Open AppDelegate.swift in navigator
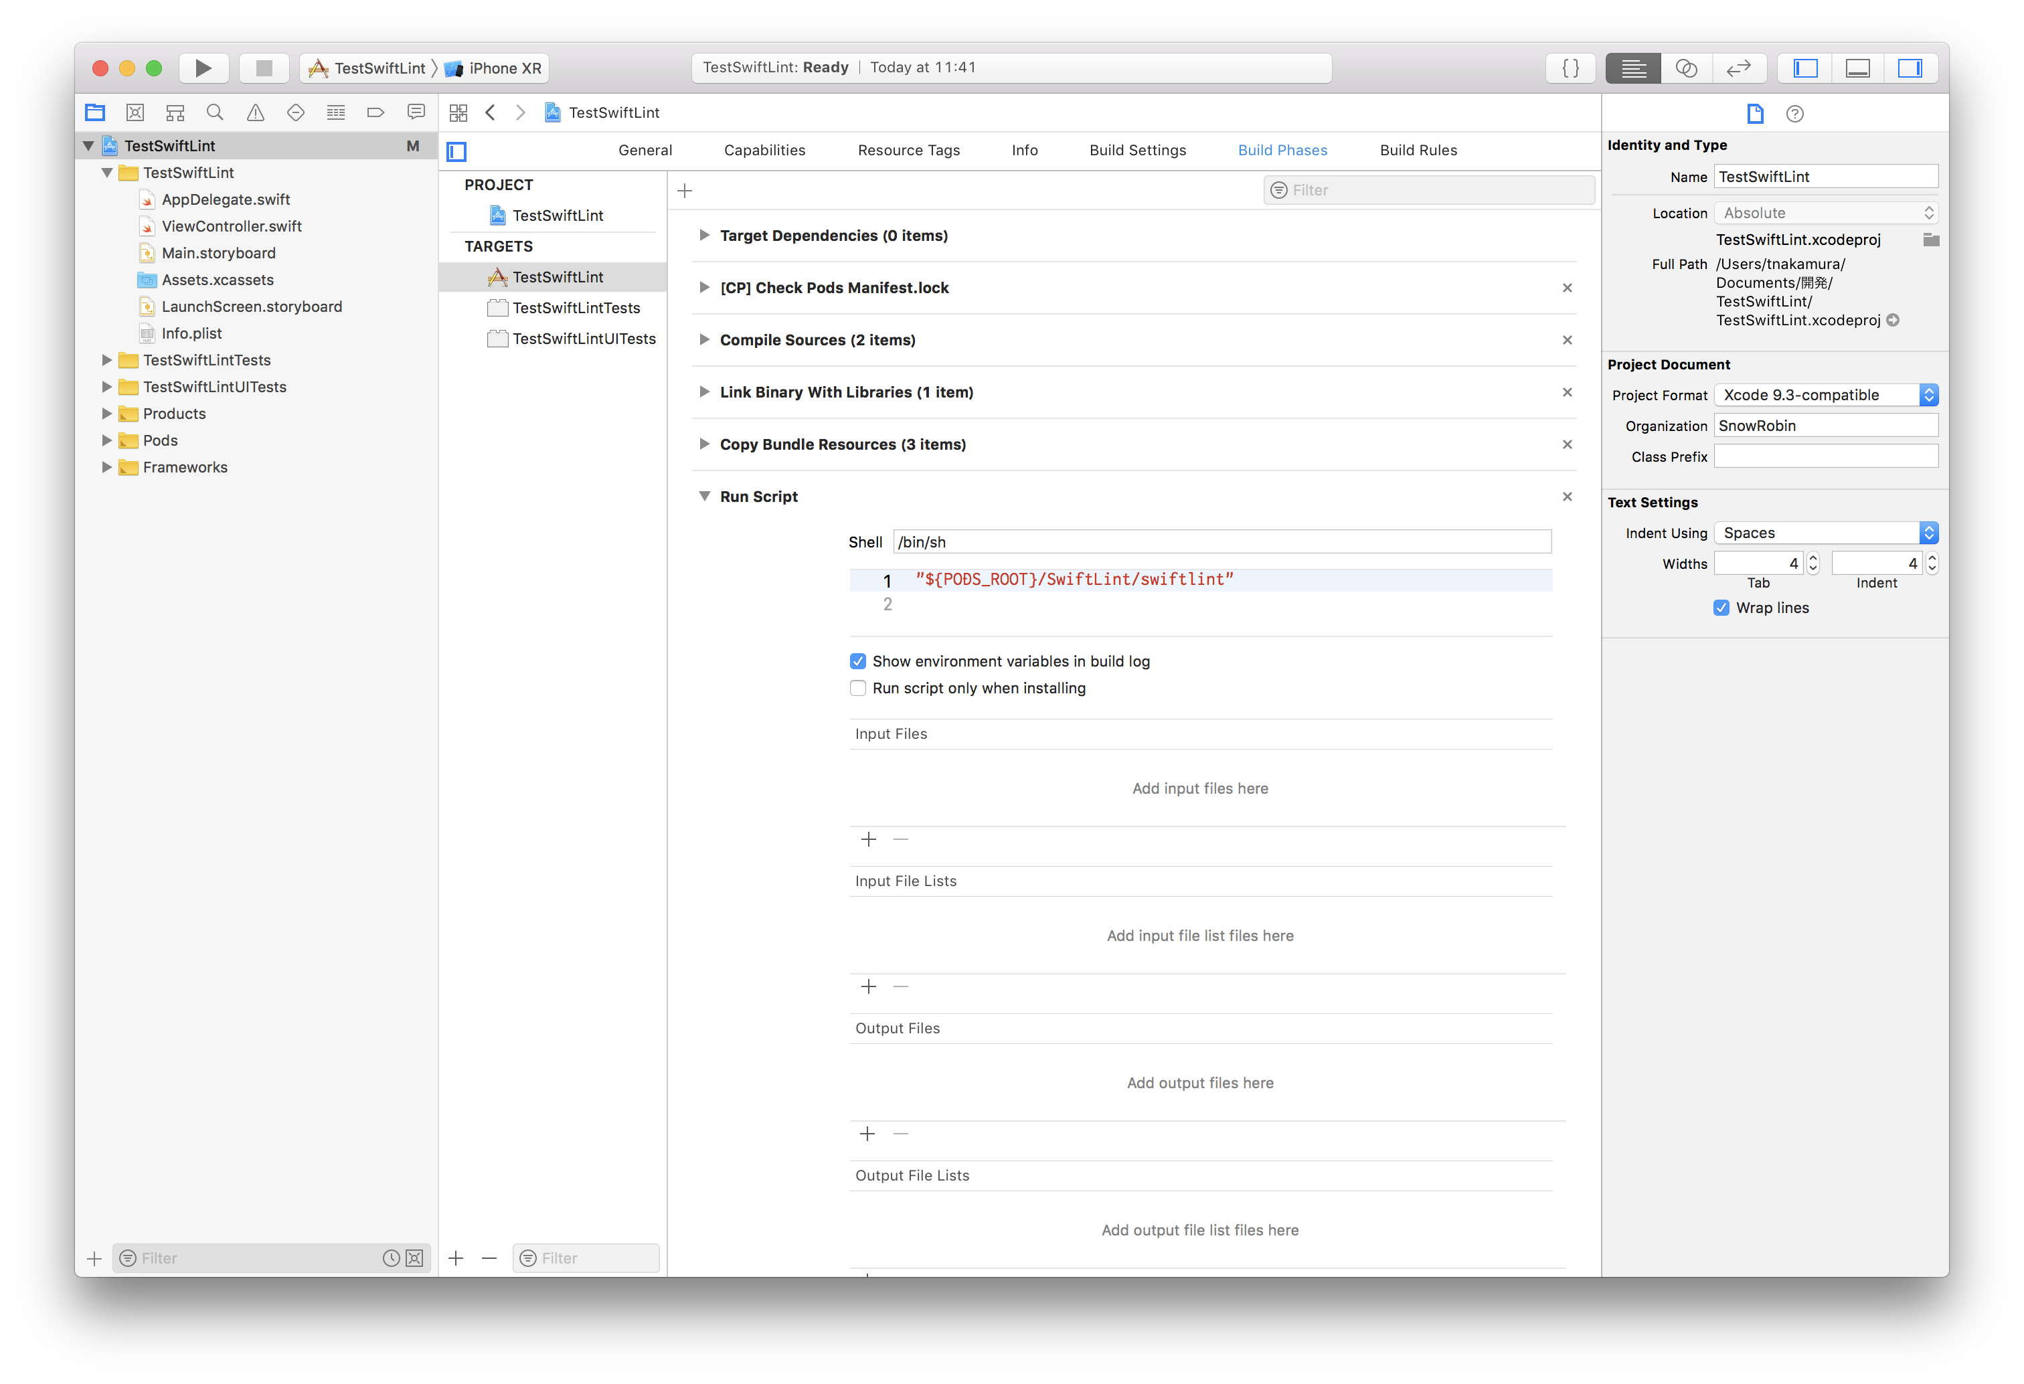Image resolution: width=2024 pixels, height=1384 pixels. [x=226, y=199]
